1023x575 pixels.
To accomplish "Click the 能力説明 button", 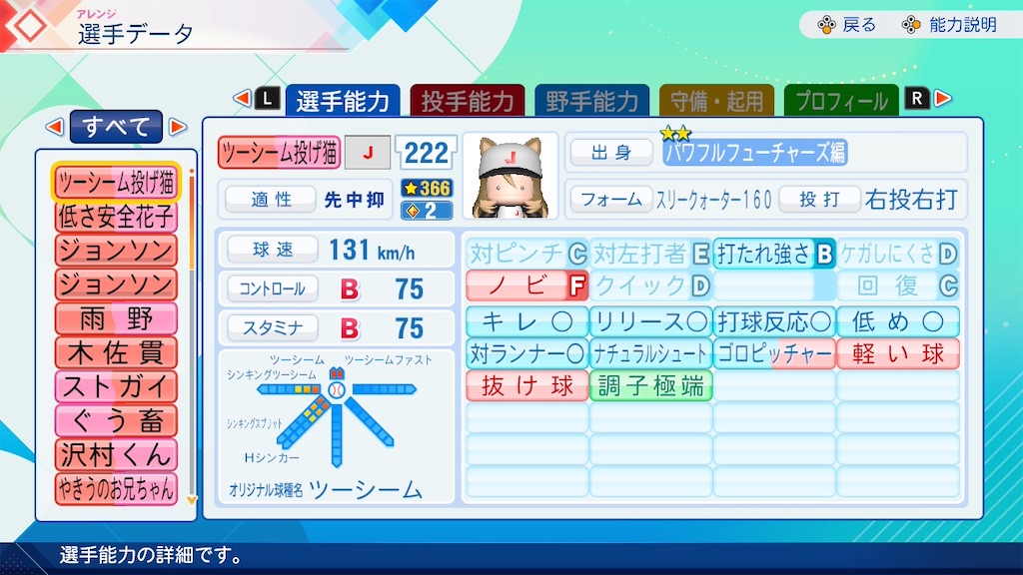I will (x=949, y=25).
